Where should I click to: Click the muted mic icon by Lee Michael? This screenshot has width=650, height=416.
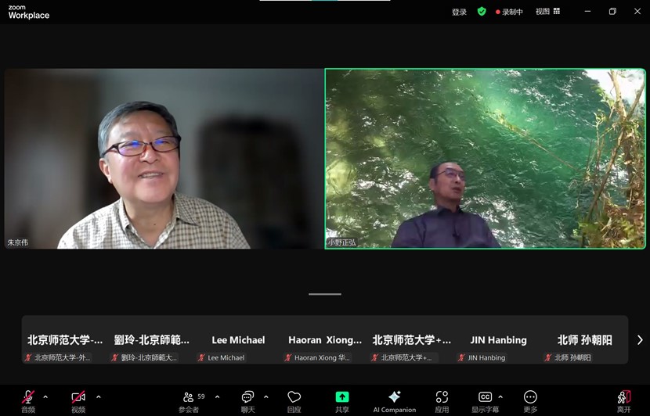201,357
